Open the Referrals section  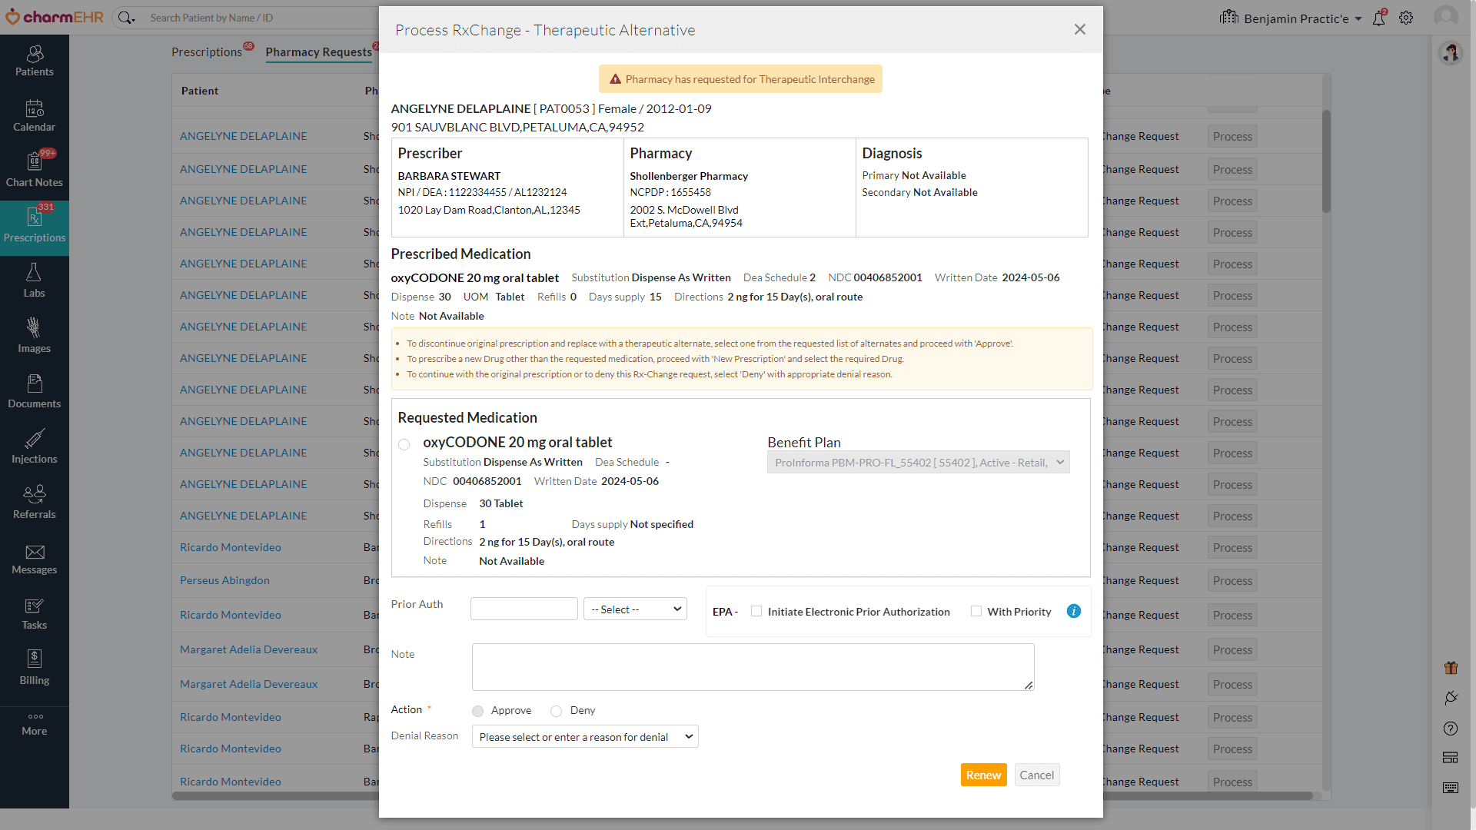[34, 501]
